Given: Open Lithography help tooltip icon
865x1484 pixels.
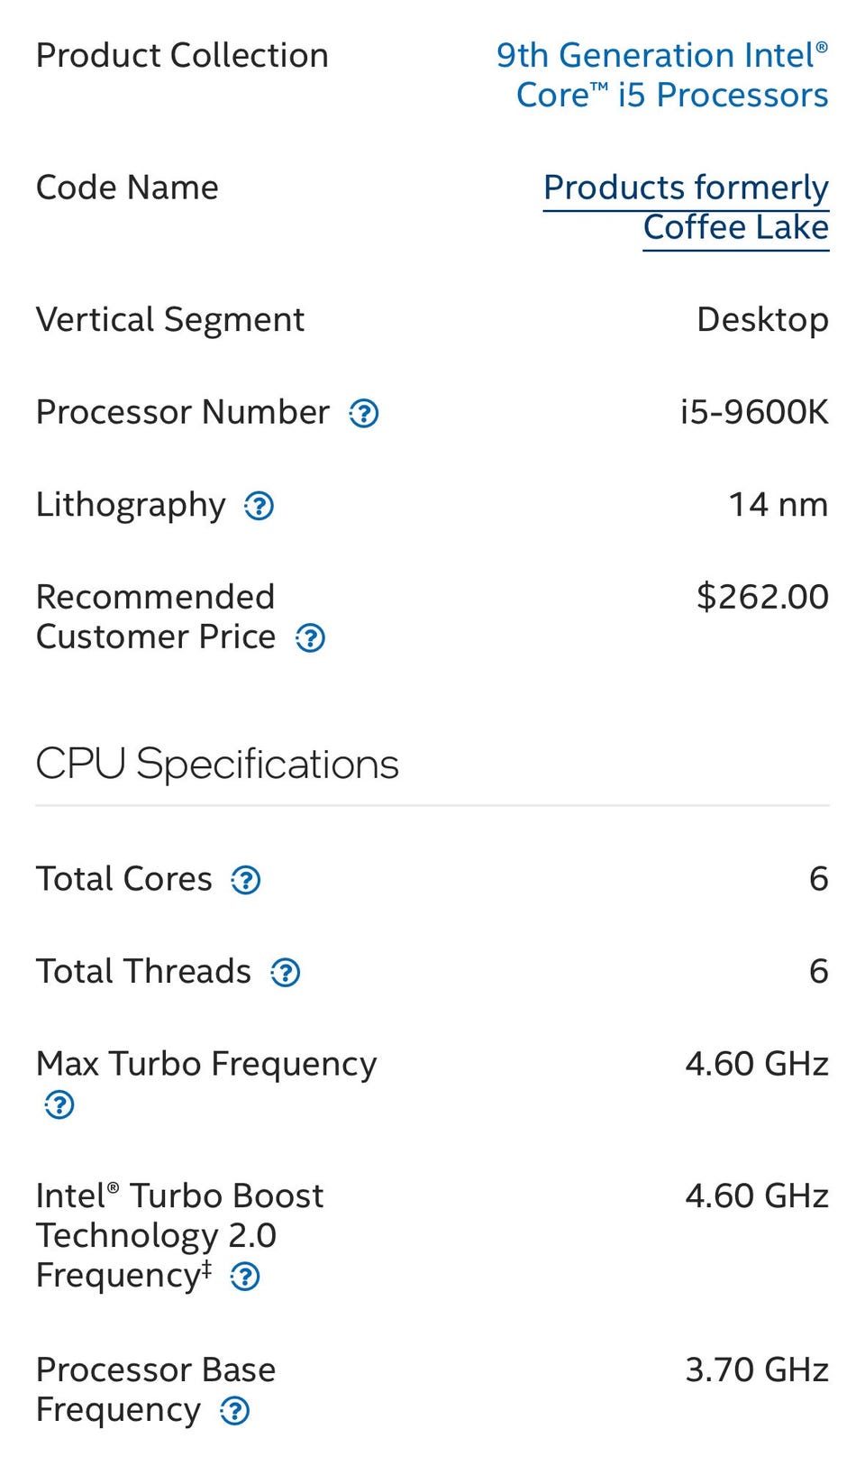Looking at the screenshot, I should pos(259,506).
